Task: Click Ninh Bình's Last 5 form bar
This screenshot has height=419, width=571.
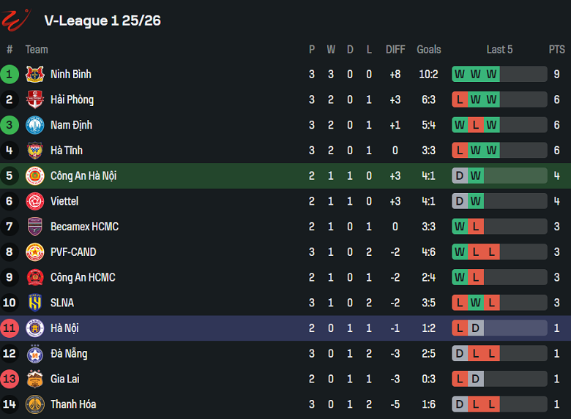Action: click(x=499, y=74)
